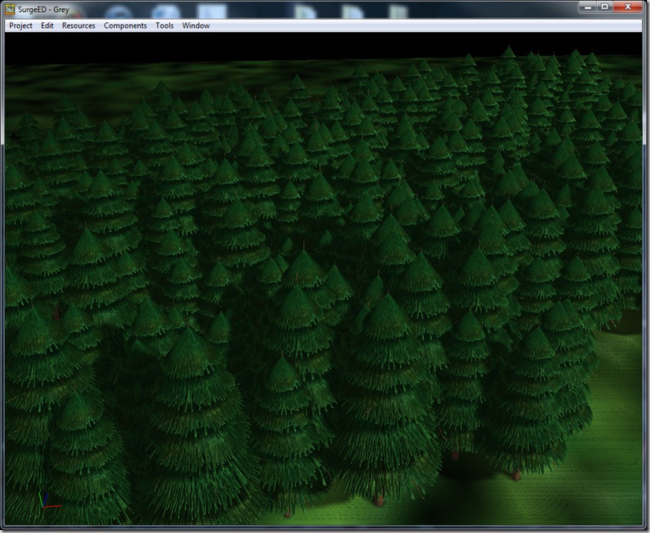Click the XYZ axis gizmo in viewport
Screen dimensions: 650x533
(x=48, y=500)
